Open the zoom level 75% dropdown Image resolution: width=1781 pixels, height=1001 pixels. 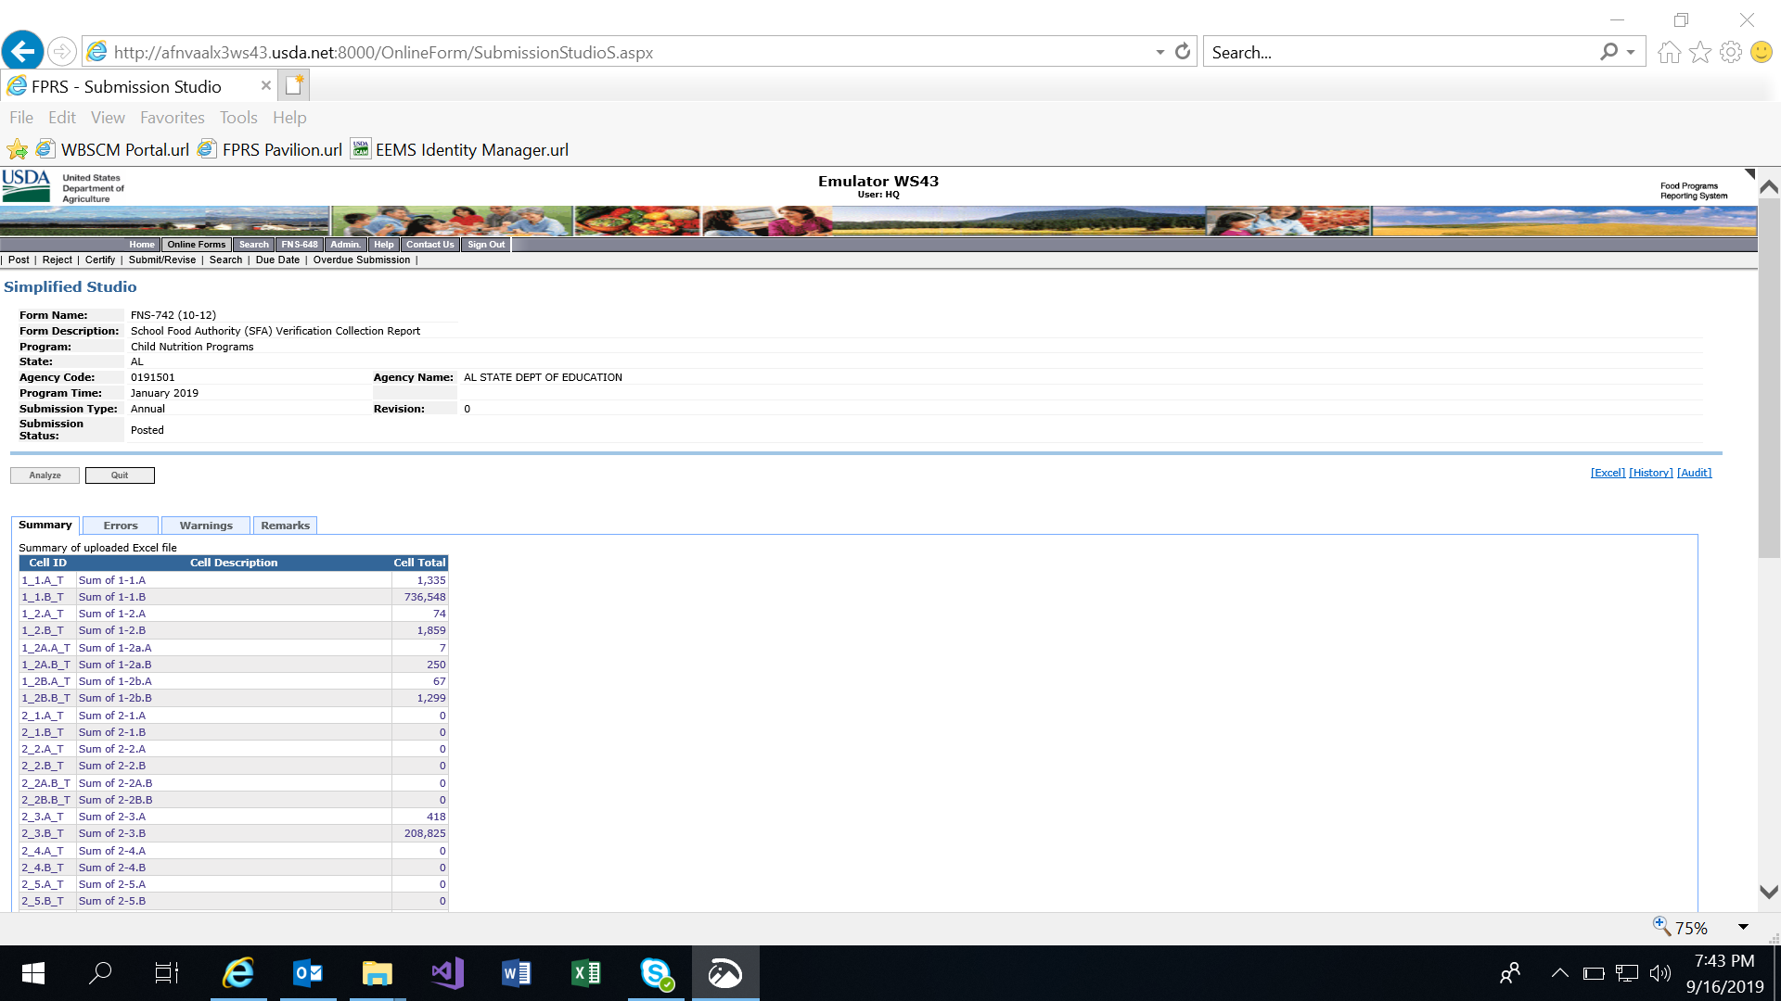[1743, 927]
